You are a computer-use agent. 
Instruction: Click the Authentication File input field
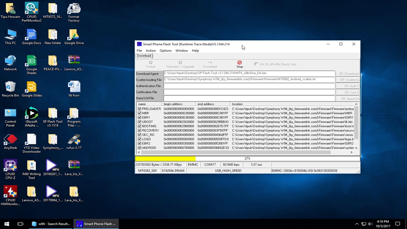(x=249, y=86)
